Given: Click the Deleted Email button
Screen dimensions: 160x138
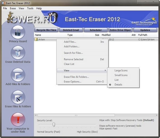Looking at the screenshot, I should click(71, 30).
